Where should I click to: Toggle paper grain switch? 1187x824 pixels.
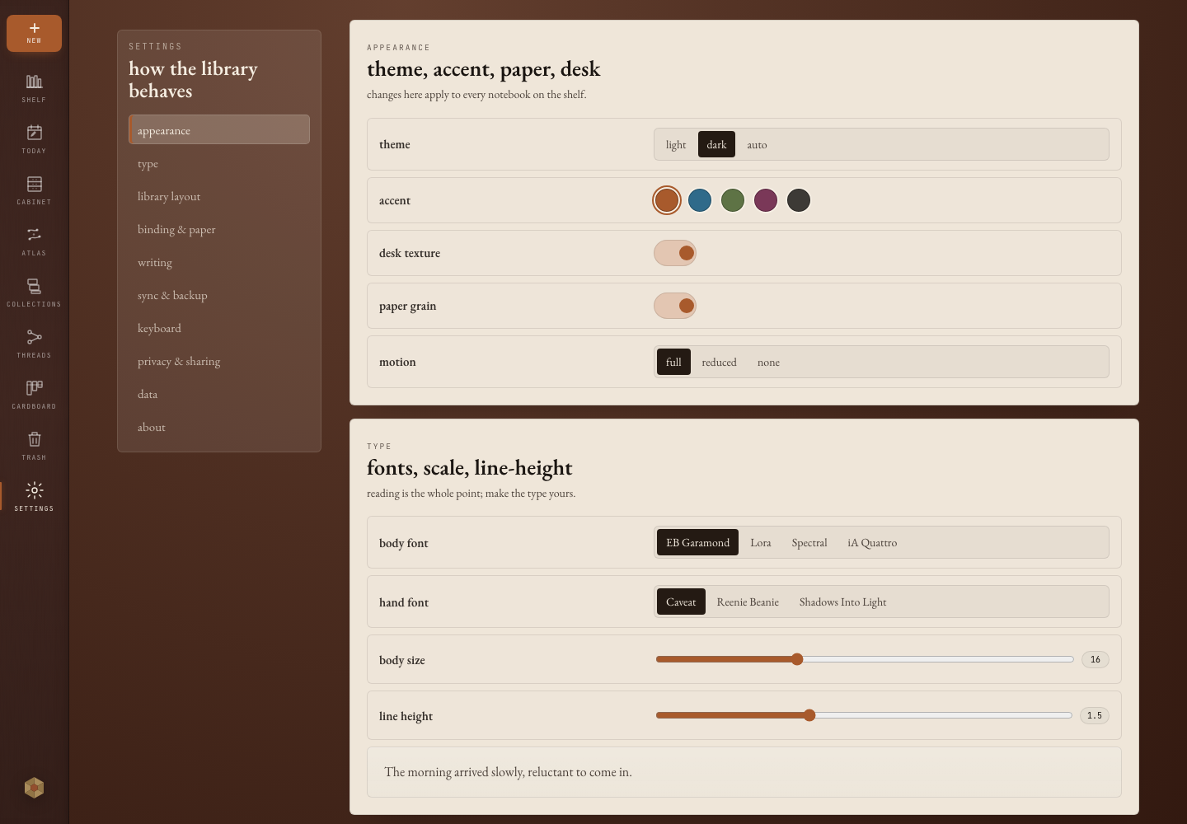tap(675, 306)
